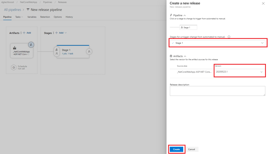Click the Schedule not set clock icon
The image size is (268, 154).
tap(14, 68)
